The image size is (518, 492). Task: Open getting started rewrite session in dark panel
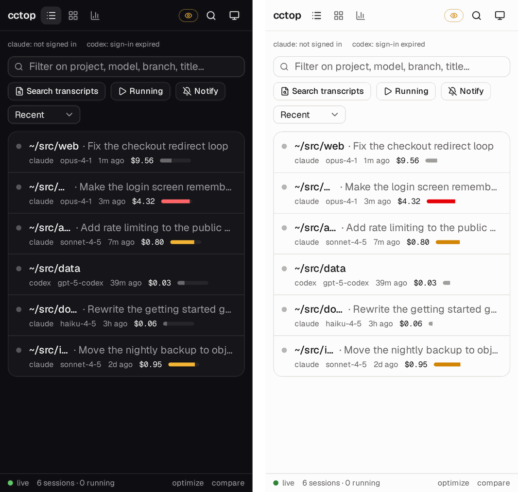tap(126, 315)
